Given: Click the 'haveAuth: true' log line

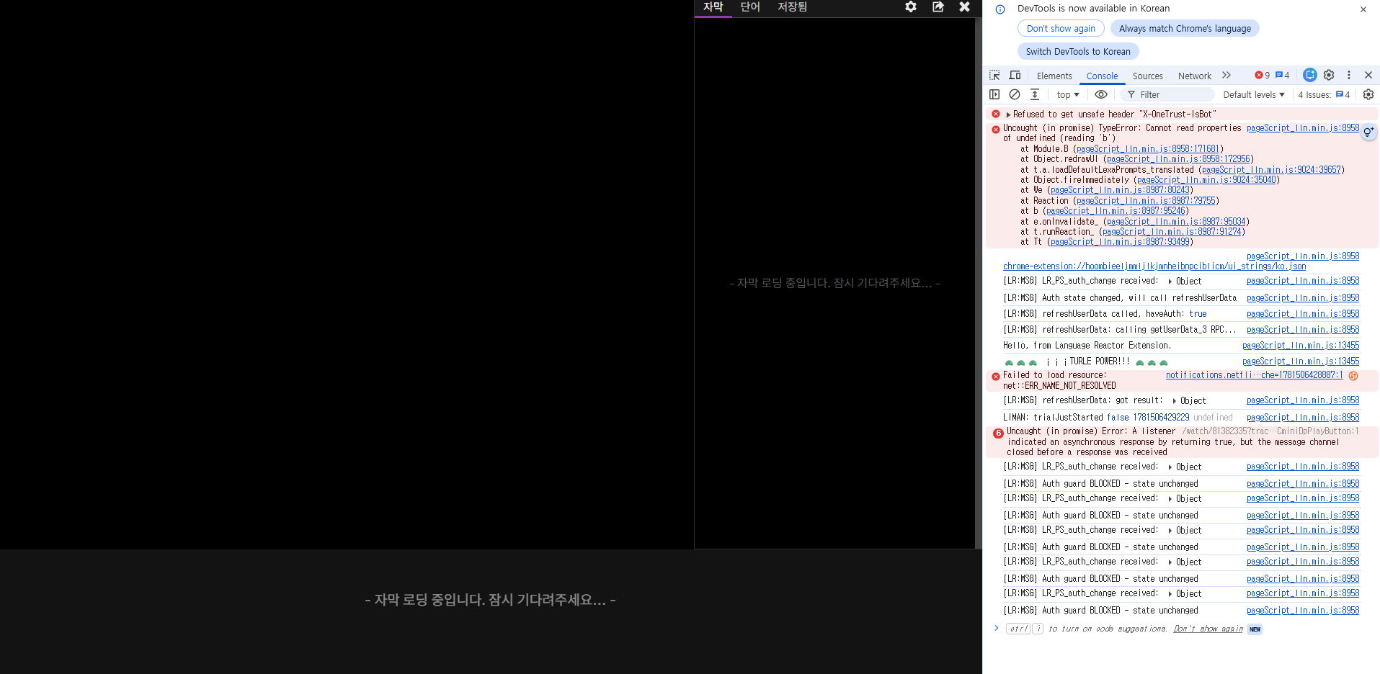Looking at the screenshot, I should [1105, 313].
